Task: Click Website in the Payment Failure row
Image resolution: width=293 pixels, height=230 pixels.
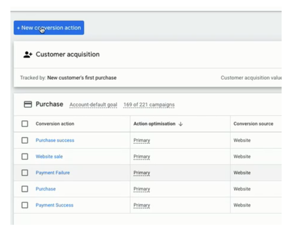Action: pyautogui.click(x=242, y=173)
